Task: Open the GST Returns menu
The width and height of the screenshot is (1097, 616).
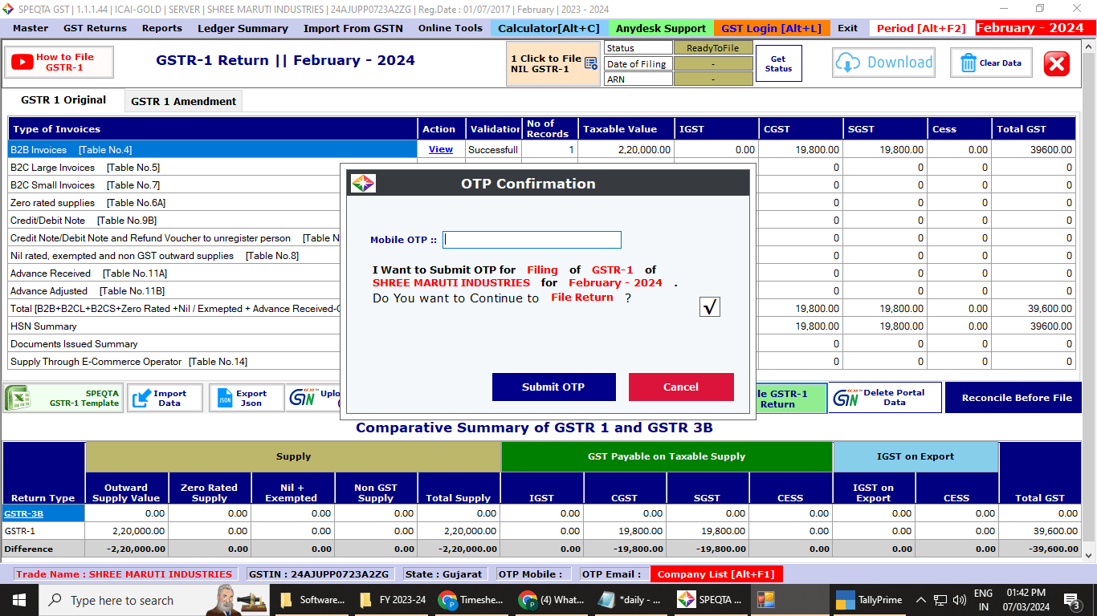Action: coord(95,28)
